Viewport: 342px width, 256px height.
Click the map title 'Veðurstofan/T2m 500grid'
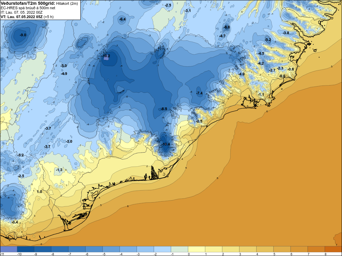(x=28, y=3)
